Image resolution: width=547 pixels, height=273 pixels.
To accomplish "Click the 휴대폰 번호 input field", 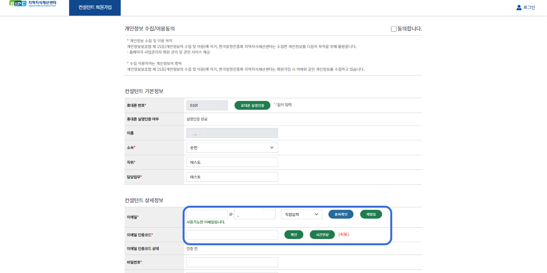I will click(207, 105).
